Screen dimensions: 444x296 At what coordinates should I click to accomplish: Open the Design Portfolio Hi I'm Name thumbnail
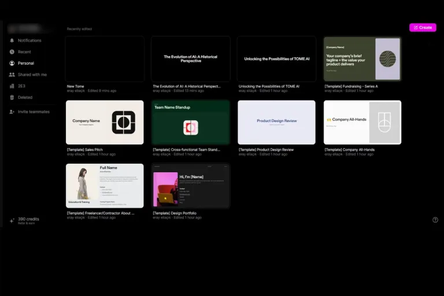[x=191, y=186]
